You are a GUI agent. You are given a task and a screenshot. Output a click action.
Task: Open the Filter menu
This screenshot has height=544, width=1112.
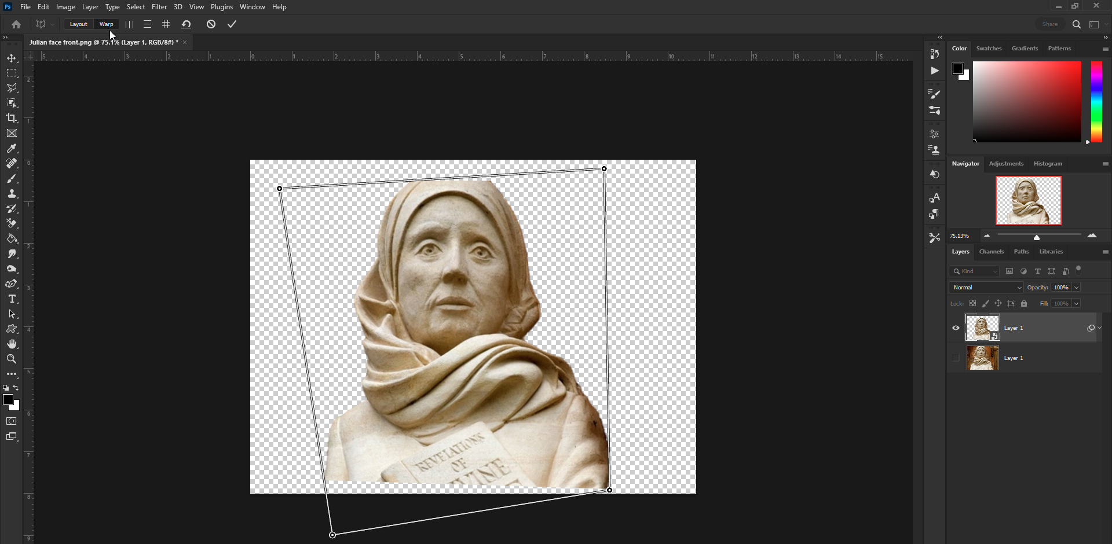(159, 6)
